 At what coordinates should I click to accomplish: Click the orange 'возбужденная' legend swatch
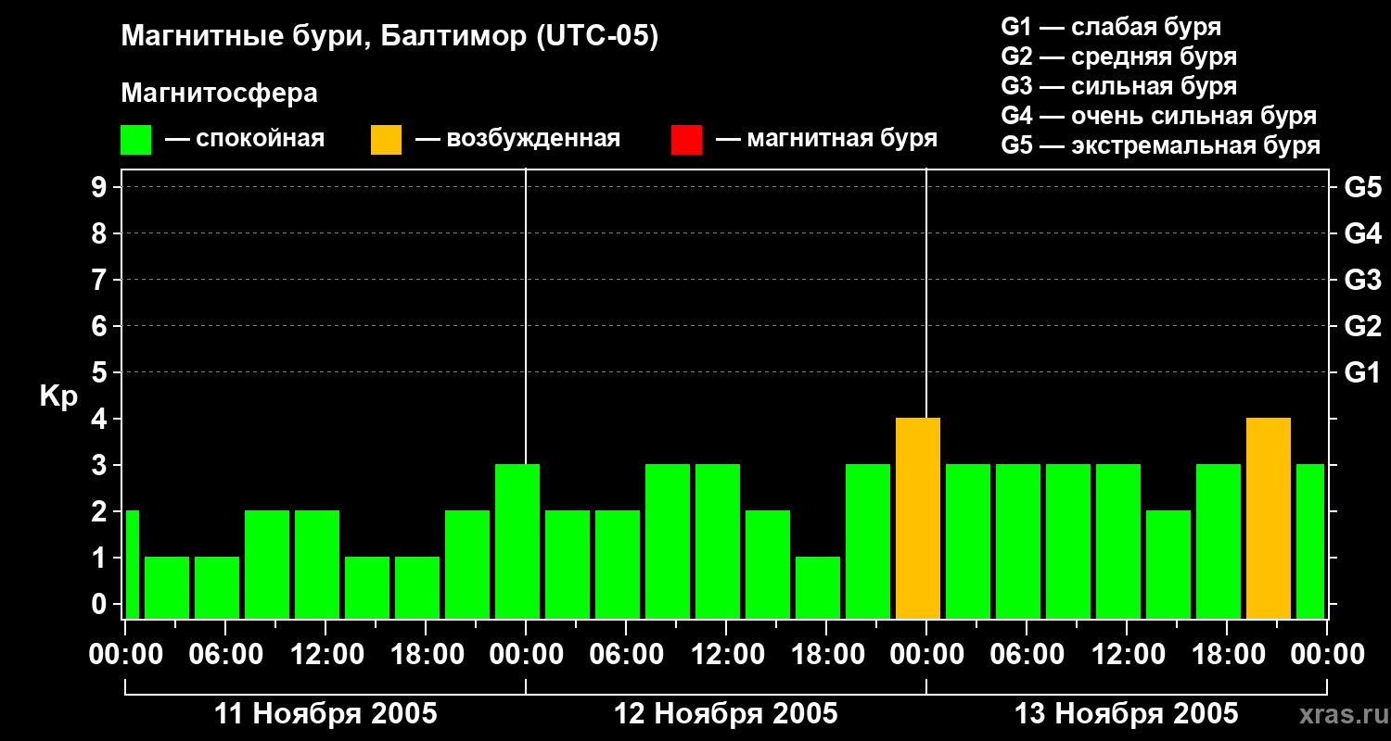(x=386, y=140)
